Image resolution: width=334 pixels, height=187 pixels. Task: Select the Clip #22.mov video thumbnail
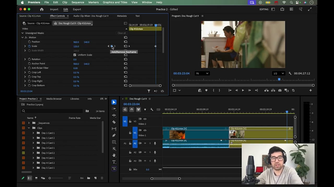(177, 135)
